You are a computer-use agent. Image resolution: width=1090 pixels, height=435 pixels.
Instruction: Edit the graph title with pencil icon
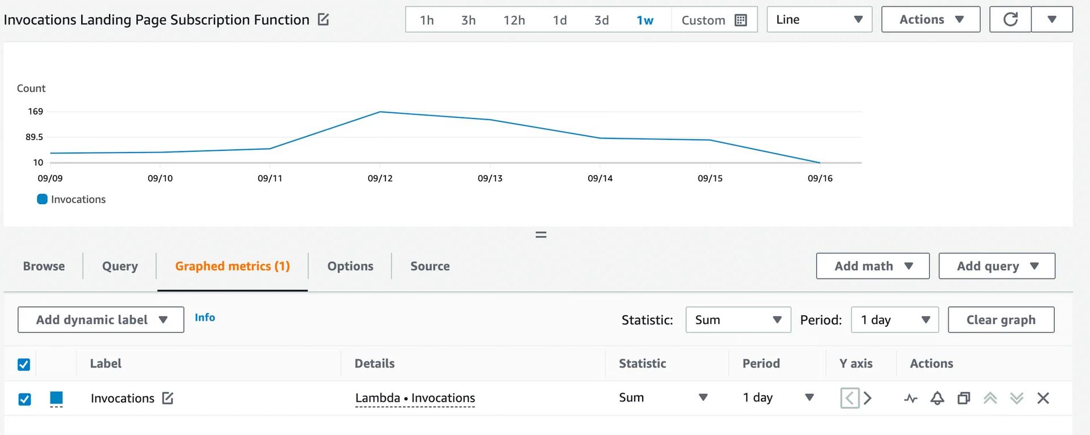coord(323,20)
